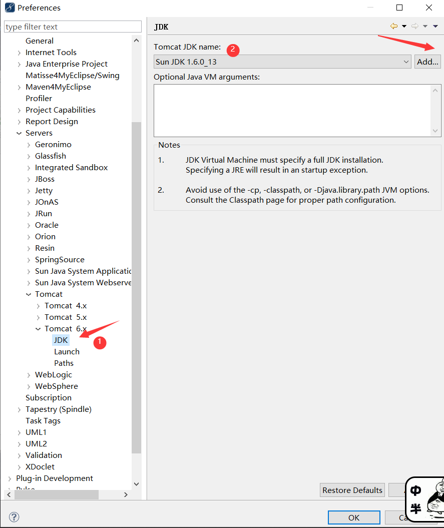
Task: Select Matisse4MyEclipse/Swing preferences
Action: 73,76
